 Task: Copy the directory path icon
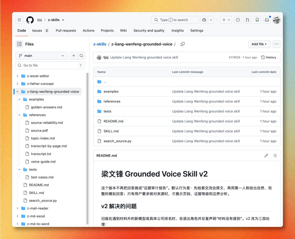click(182, 44)
